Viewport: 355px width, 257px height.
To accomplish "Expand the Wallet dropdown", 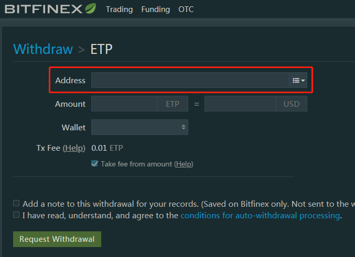I will tap(139, 127).
